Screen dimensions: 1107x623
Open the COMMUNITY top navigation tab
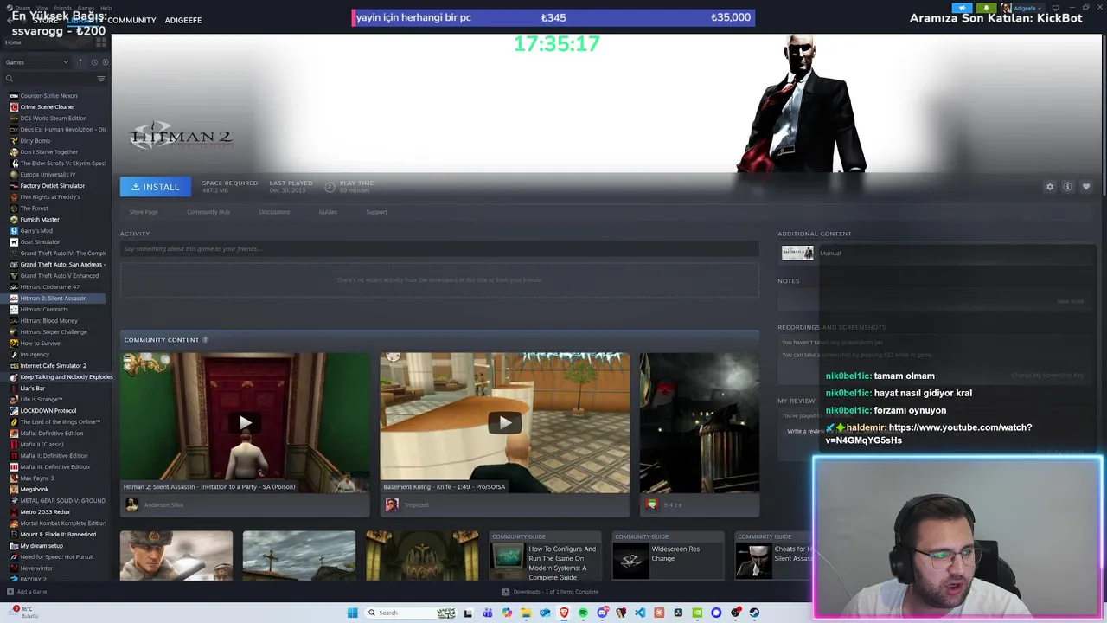click(x=131, y=20)
